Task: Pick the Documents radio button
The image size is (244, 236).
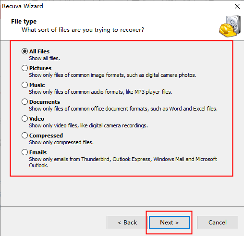Action: [x=24, y=102]
